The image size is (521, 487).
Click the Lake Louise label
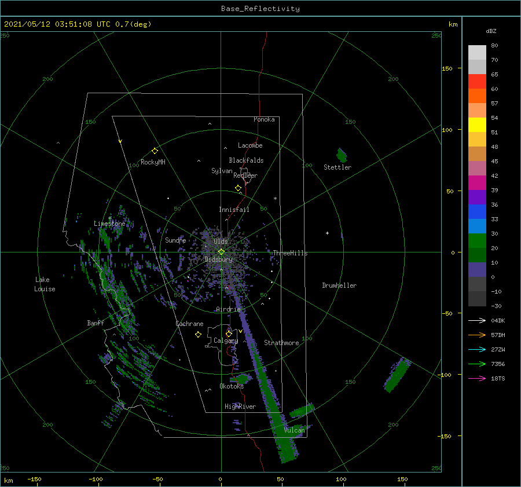click(x=45, y=284)
